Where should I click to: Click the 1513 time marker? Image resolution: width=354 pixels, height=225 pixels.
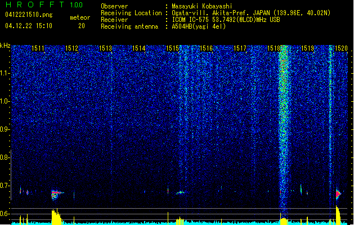click(105, 48)
